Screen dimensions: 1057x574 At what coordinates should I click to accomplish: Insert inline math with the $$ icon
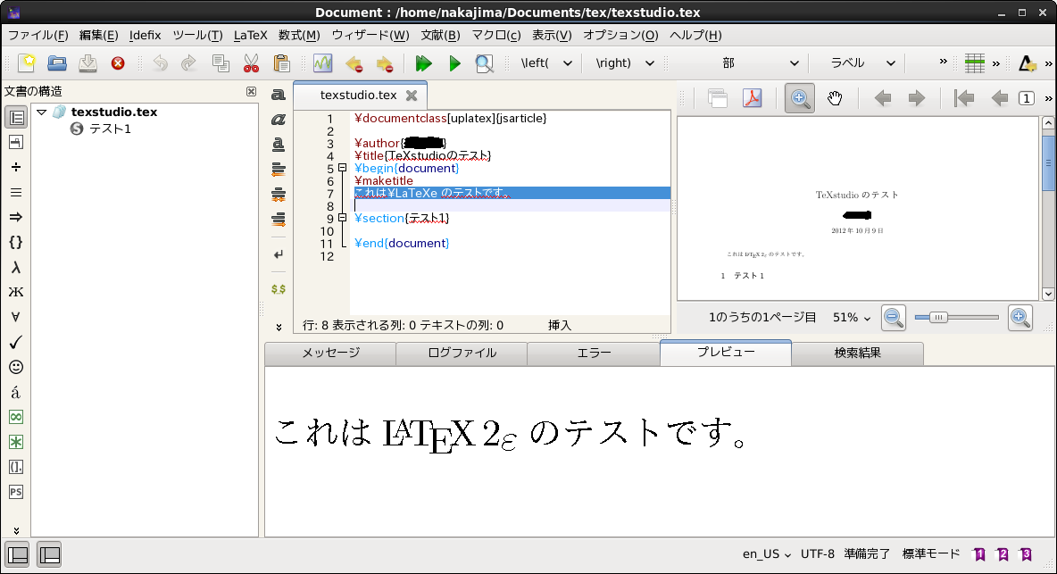click(x=279, y=289)
